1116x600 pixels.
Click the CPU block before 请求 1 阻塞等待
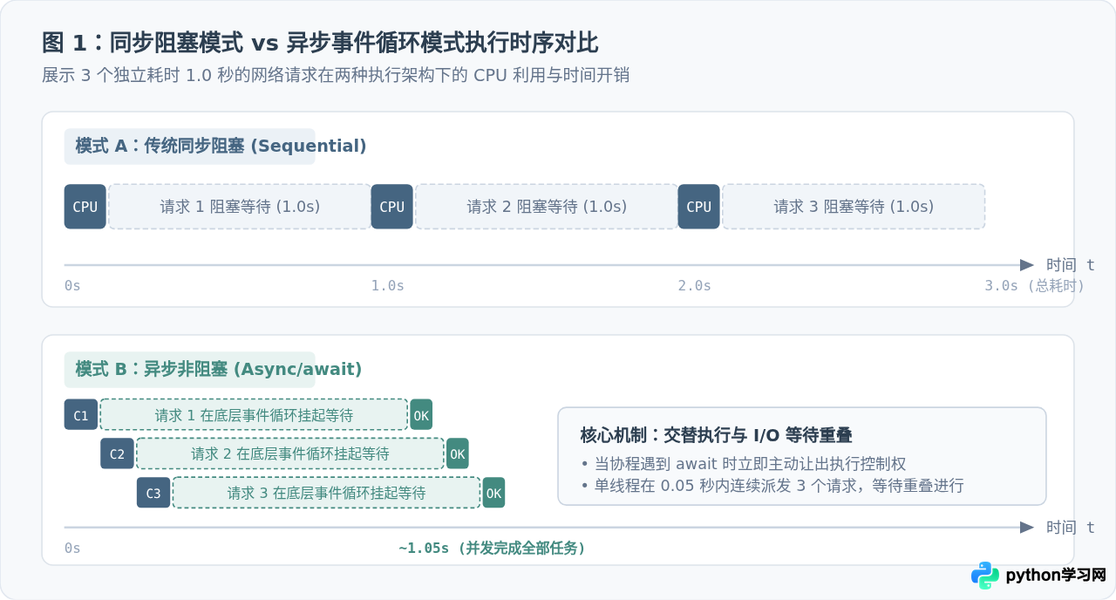[x=85, y=207]
